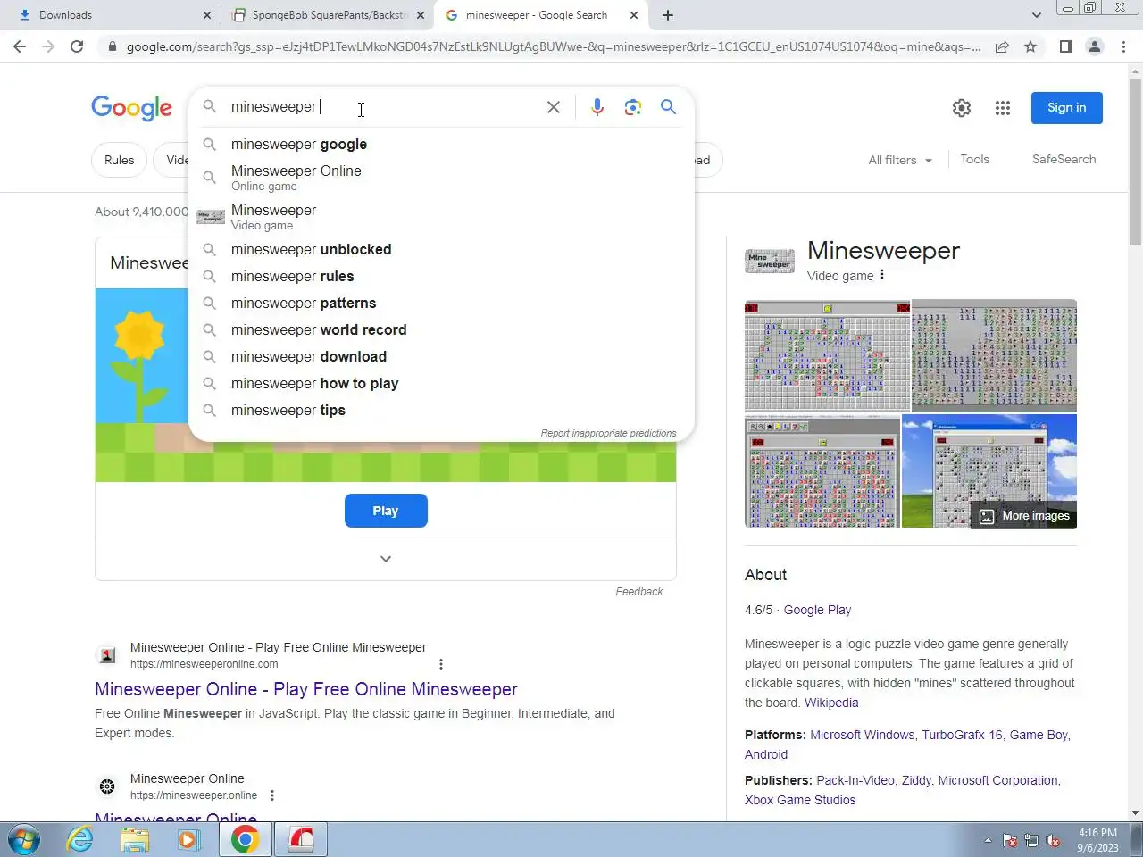
Task: Open the Windows XP Minesweeper thumbnail
Action: [x=989, y=470]
